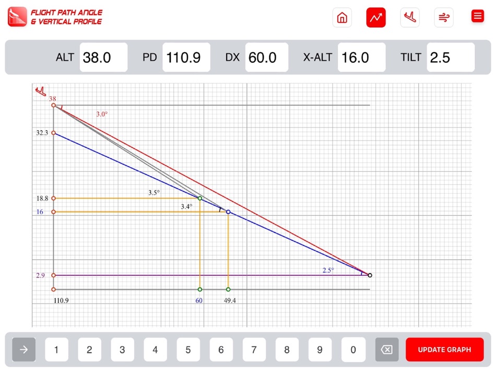
Task: Select the green baseline point above 60
Action: pyautogui.click(x=200, y=289)
